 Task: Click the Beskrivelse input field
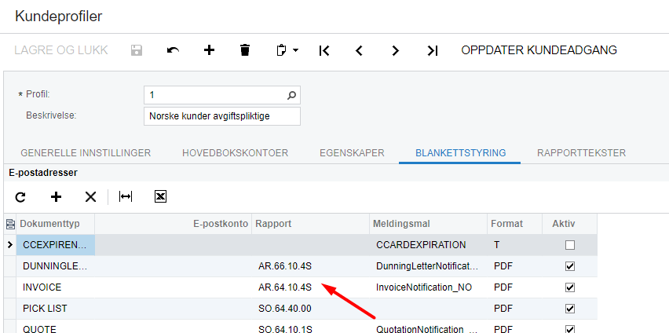(222, 116)
